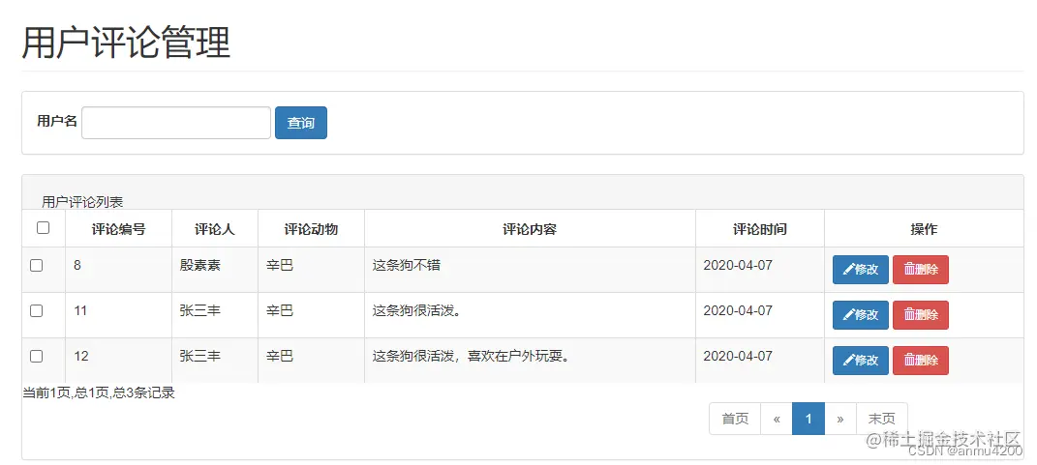
Task: Edit comment 11 with 修改 button
Action: pos(861,315)
